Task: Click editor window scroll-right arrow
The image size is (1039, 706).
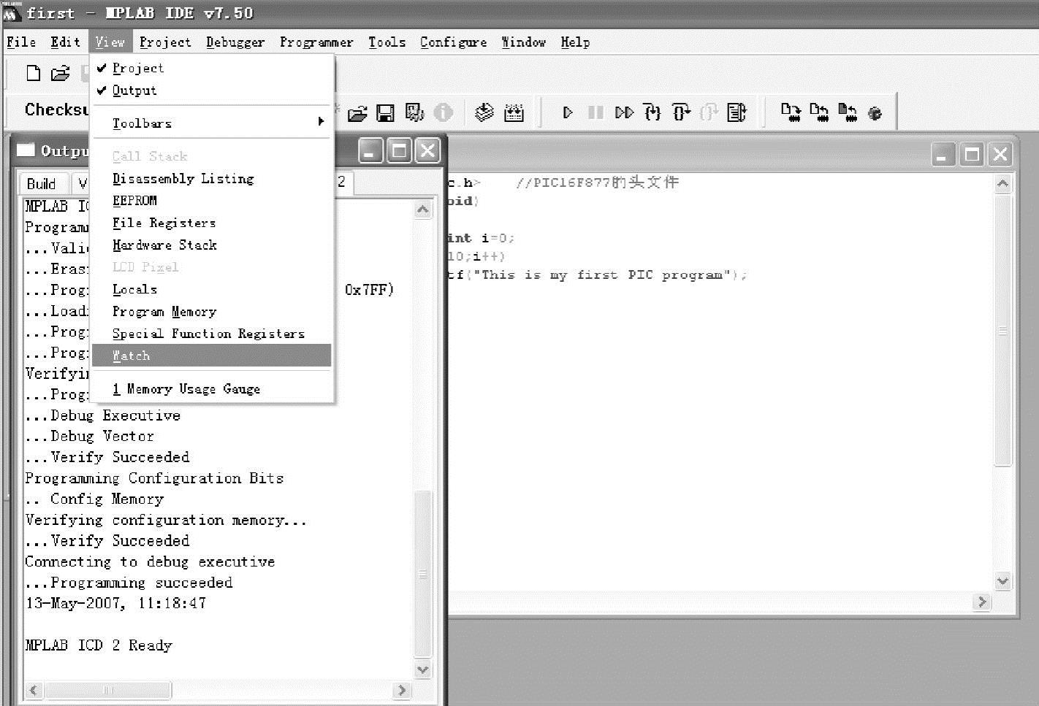Action: tap(982, 602)
